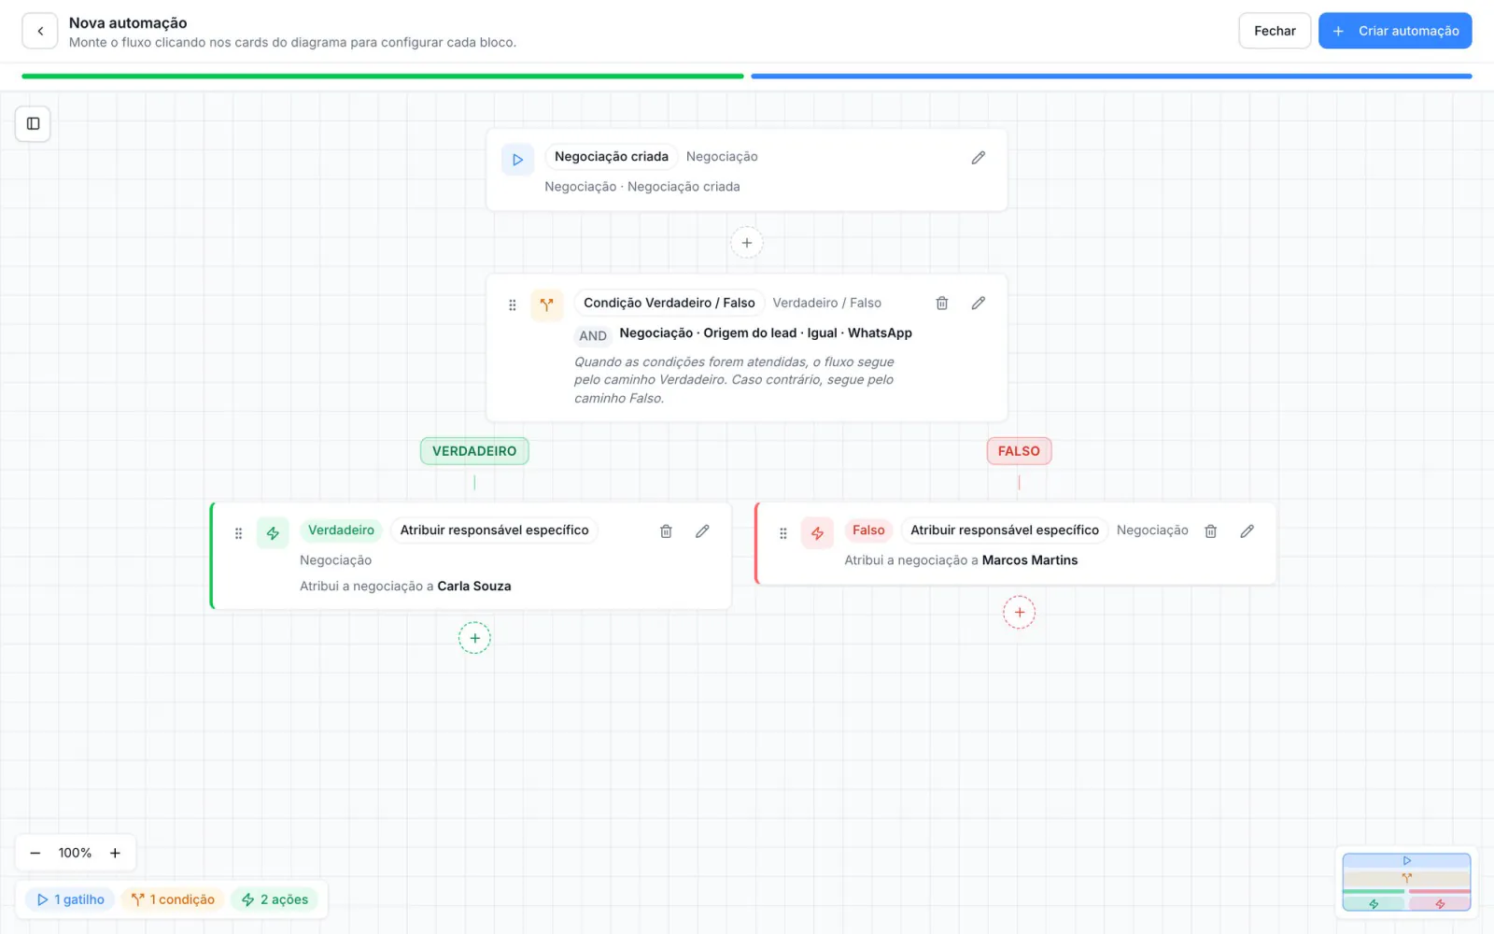Viewport: 1494px width, 934px height.
Task: Grab the Verdadeiro action drag handle
Action: click(238, 533)
